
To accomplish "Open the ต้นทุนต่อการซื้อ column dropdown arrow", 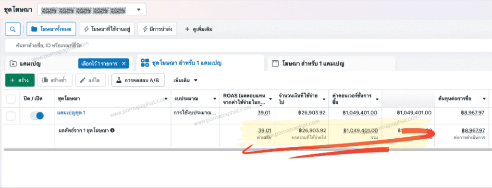I will pos(484,99).
